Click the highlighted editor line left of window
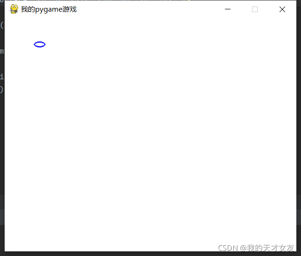Viewport: 301px width, 256px height. tap(2, 217)
